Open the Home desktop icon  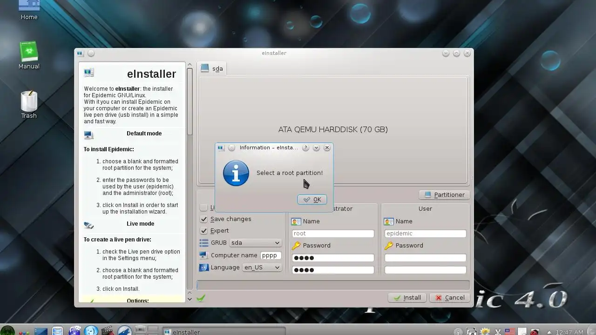(x=29, y=10)
